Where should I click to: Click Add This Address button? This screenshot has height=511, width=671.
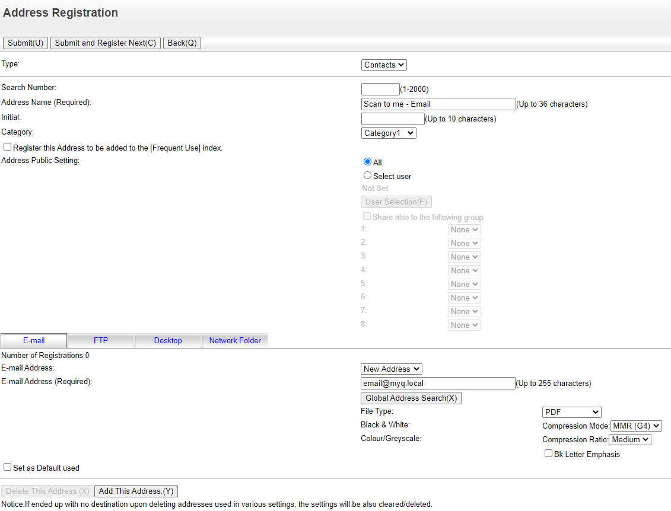[135, 491]
